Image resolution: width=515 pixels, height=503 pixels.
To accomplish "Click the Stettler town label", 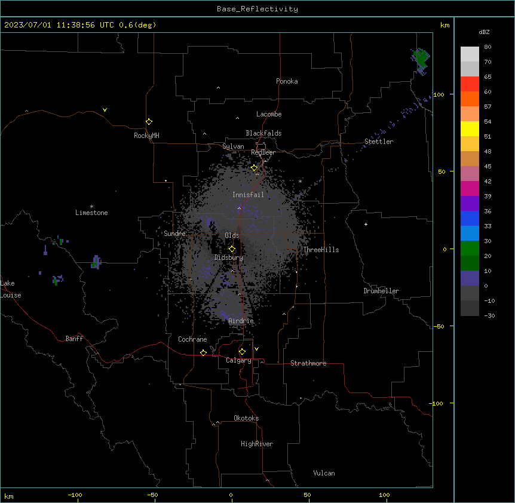I will [379, 142].
